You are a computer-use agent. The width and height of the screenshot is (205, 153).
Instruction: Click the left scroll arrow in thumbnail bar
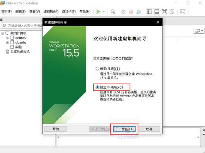(x=58, y=137)
